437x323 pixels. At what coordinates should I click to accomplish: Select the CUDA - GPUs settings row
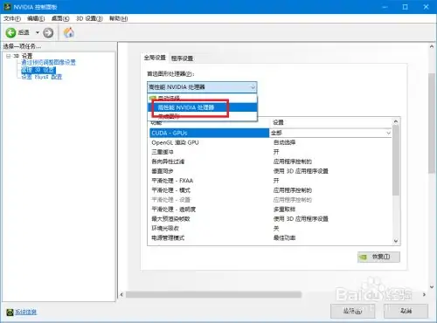(x=209, y=133)
